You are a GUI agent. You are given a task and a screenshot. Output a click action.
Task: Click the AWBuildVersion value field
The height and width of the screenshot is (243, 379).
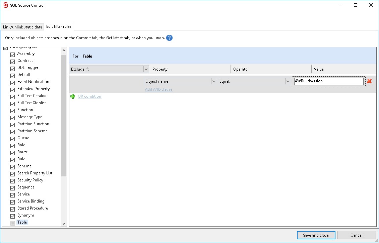coord(329,81)
